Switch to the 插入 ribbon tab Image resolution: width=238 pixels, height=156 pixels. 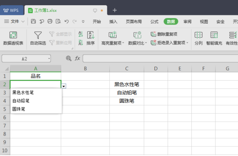[x=113, y=22]
